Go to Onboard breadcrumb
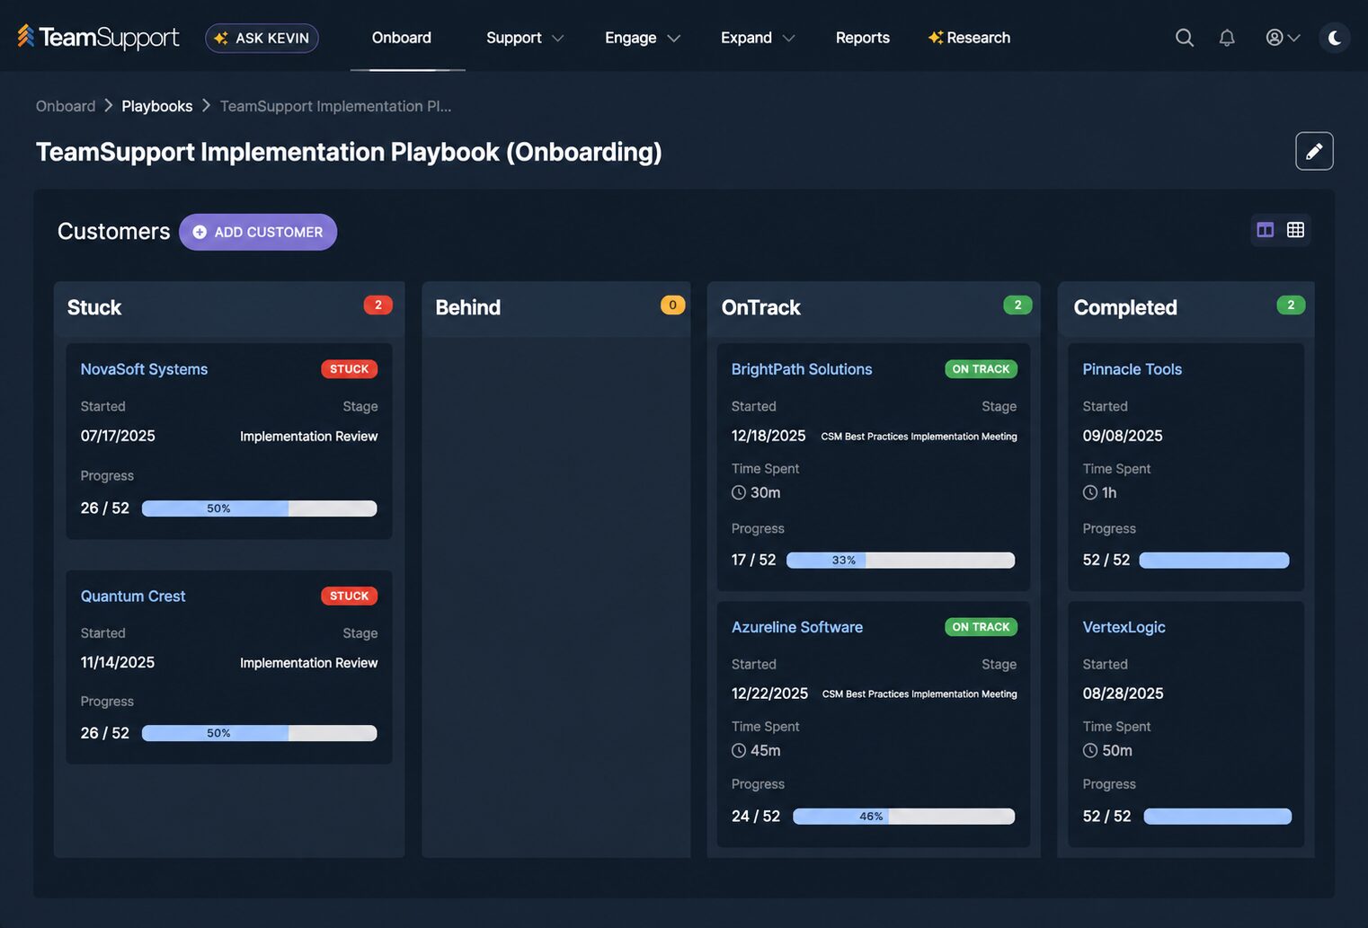This screenshot has height=928, width=1368. pos(66,106)
